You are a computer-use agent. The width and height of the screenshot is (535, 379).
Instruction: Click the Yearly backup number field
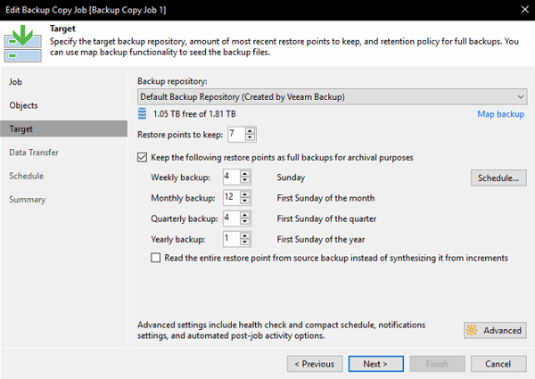232,239
